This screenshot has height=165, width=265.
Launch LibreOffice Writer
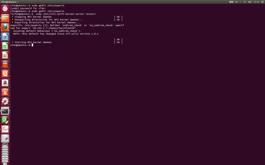coord(5,37)
